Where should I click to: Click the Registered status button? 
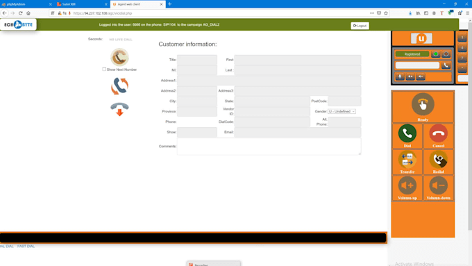pyautogui.click(x=412, y=54)
